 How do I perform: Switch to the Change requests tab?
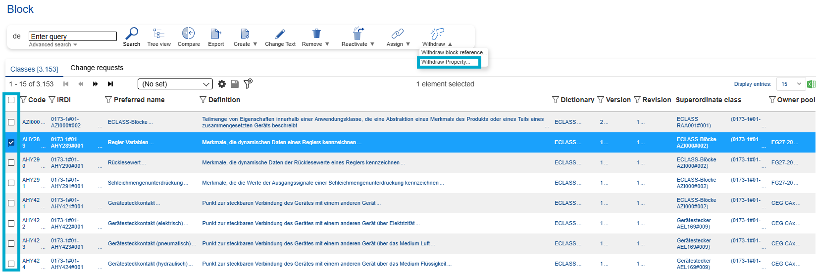[x=97, y=68]
